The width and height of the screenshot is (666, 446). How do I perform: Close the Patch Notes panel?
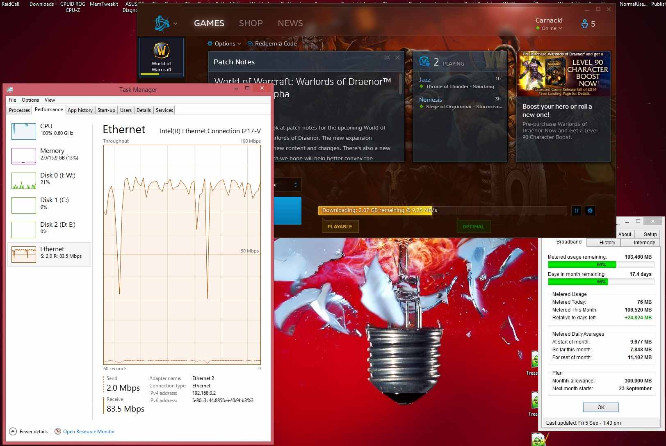click(397, 57)
